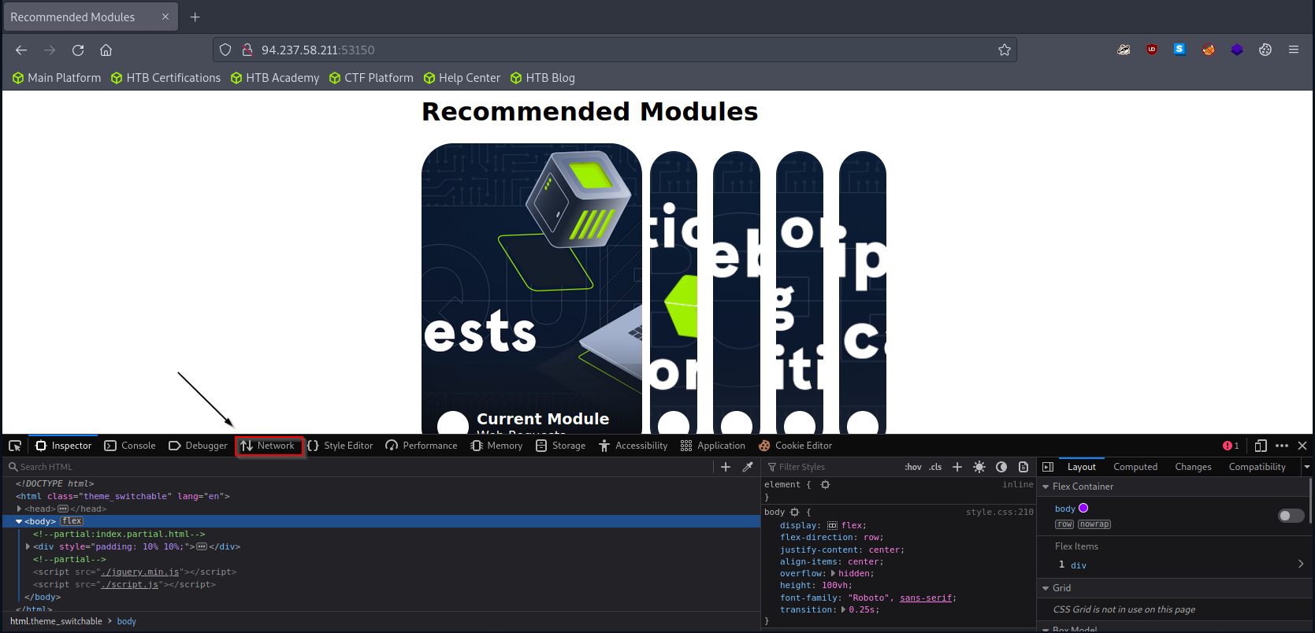Expand the head element node

click(19, 509)
